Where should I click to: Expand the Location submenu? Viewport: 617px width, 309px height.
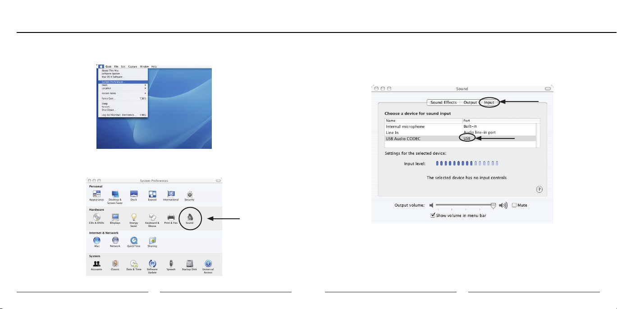(x=123, y=88)
